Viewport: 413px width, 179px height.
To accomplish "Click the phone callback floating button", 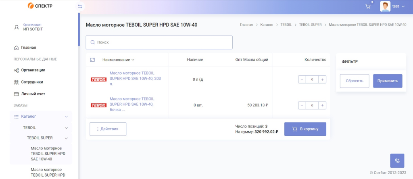I will pyautogui.click(x=397, y=160).
